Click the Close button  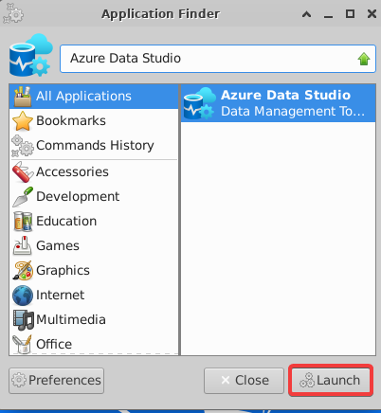click(x=244, y=381)
